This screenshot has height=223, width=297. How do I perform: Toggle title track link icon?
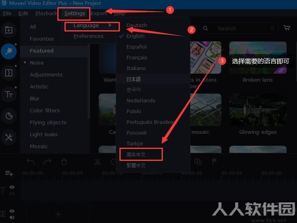coord(12,194)
